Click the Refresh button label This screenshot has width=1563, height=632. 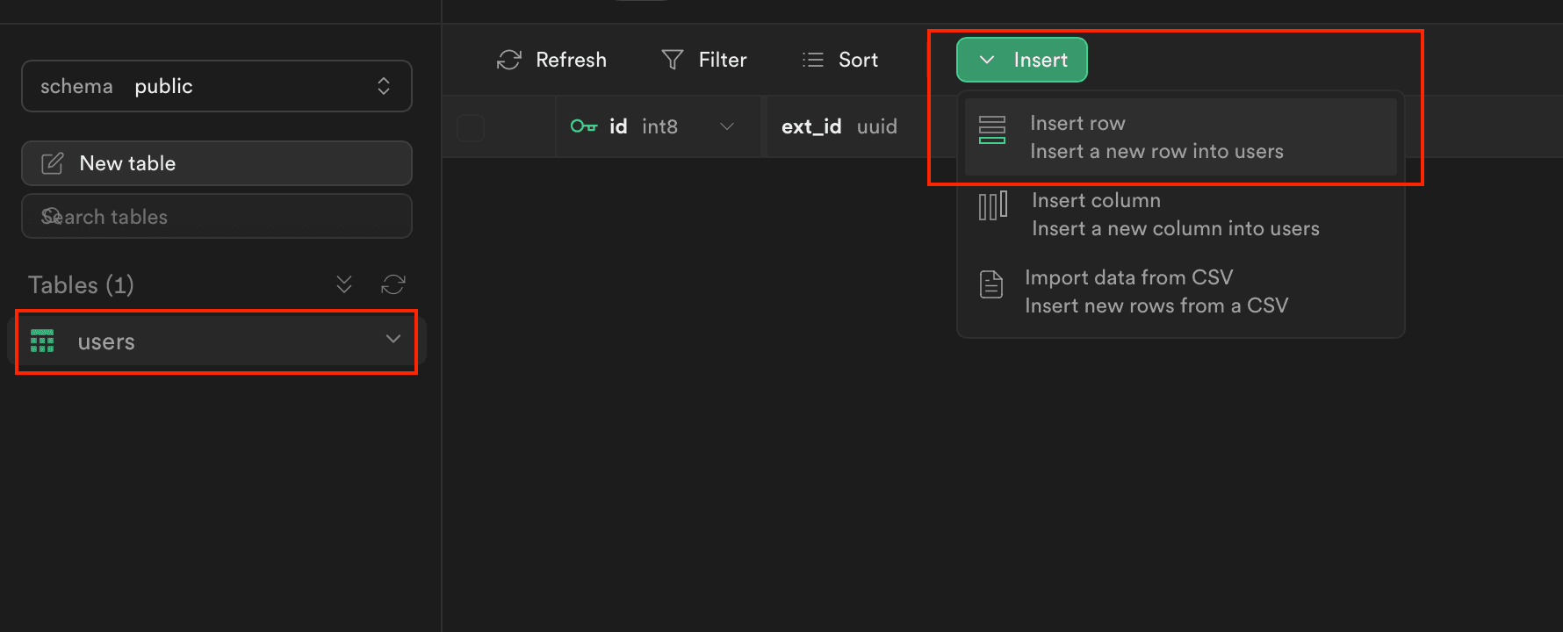point(571,60)
